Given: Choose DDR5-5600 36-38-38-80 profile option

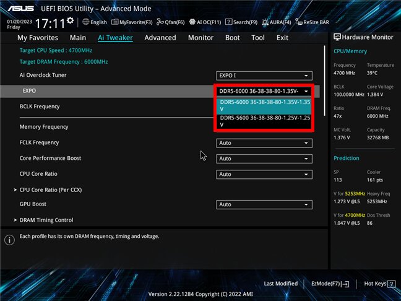Looking at the screenshot, I should (x=264, y=121).
